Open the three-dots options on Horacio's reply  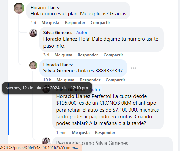[x=133, y=68]
